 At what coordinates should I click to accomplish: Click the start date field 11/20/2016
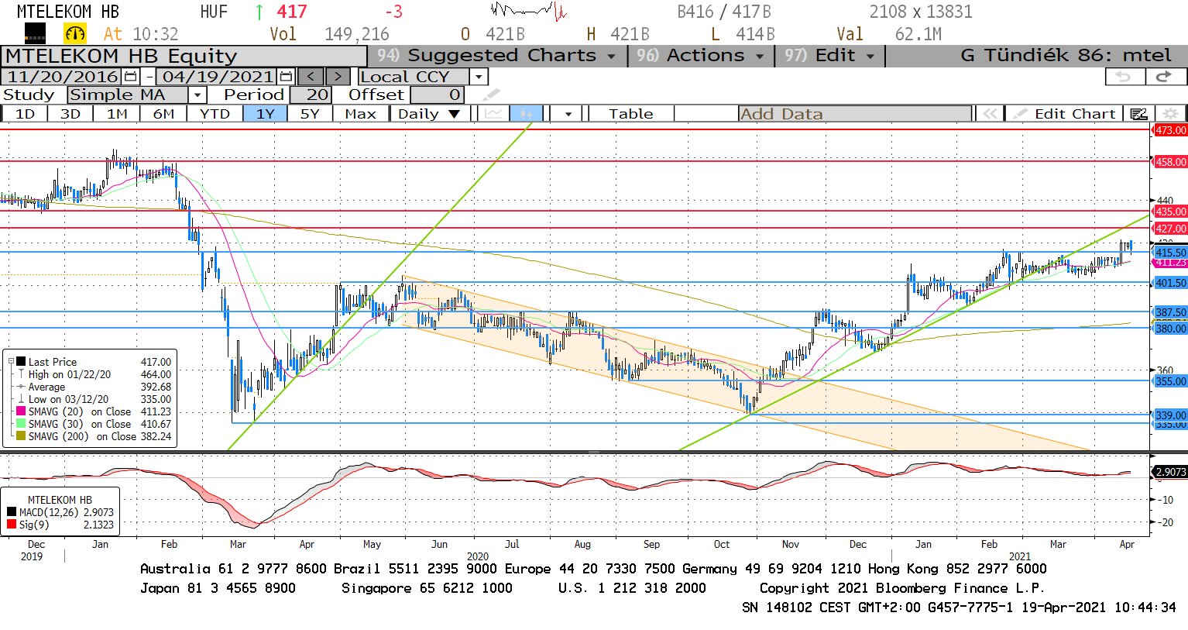coord(63,77)
